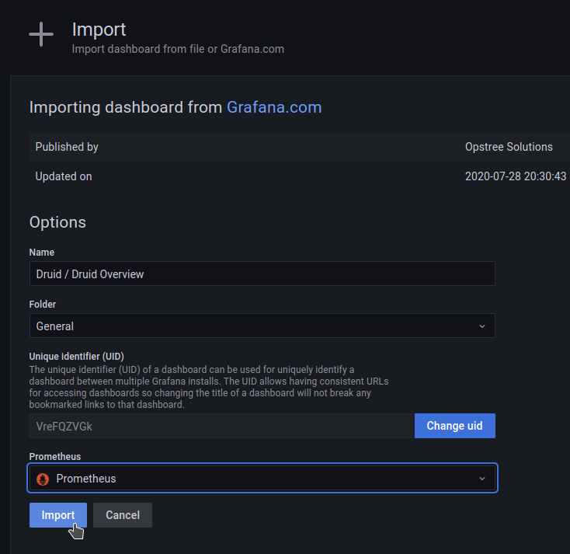This screenshot has height=554, width=570.
Task: Open the Prometheus data source dropdown
Action: tap(262, 479)
